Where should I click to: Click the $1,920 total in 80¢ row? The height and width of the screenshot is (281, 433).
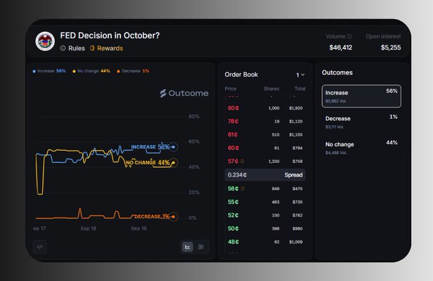pos(295,108)
